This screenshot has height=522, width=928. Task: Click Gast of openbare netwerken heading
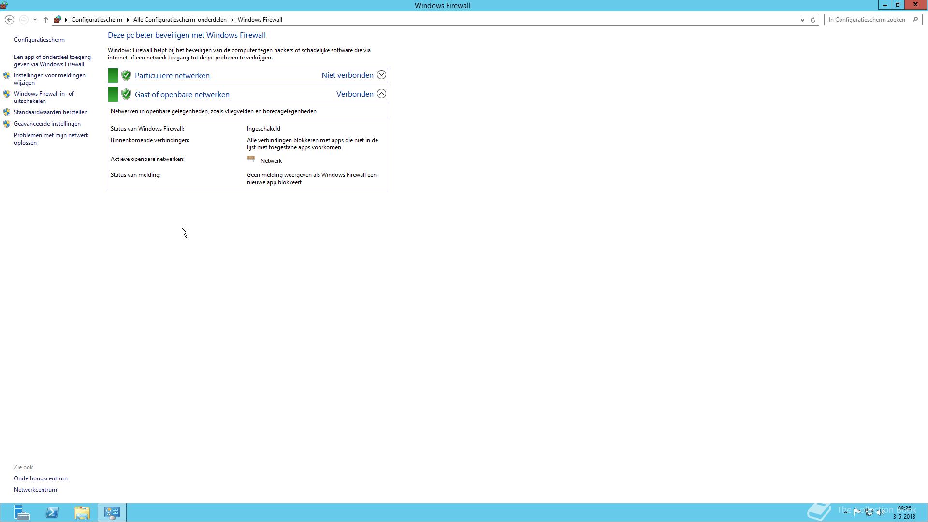click(x=182, y=94)
